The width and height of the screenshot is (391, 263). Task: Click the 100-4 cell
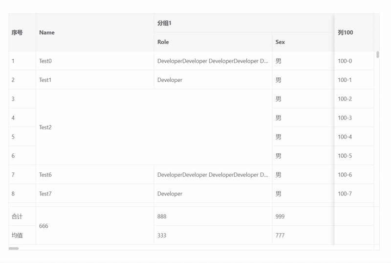[354, 137]
